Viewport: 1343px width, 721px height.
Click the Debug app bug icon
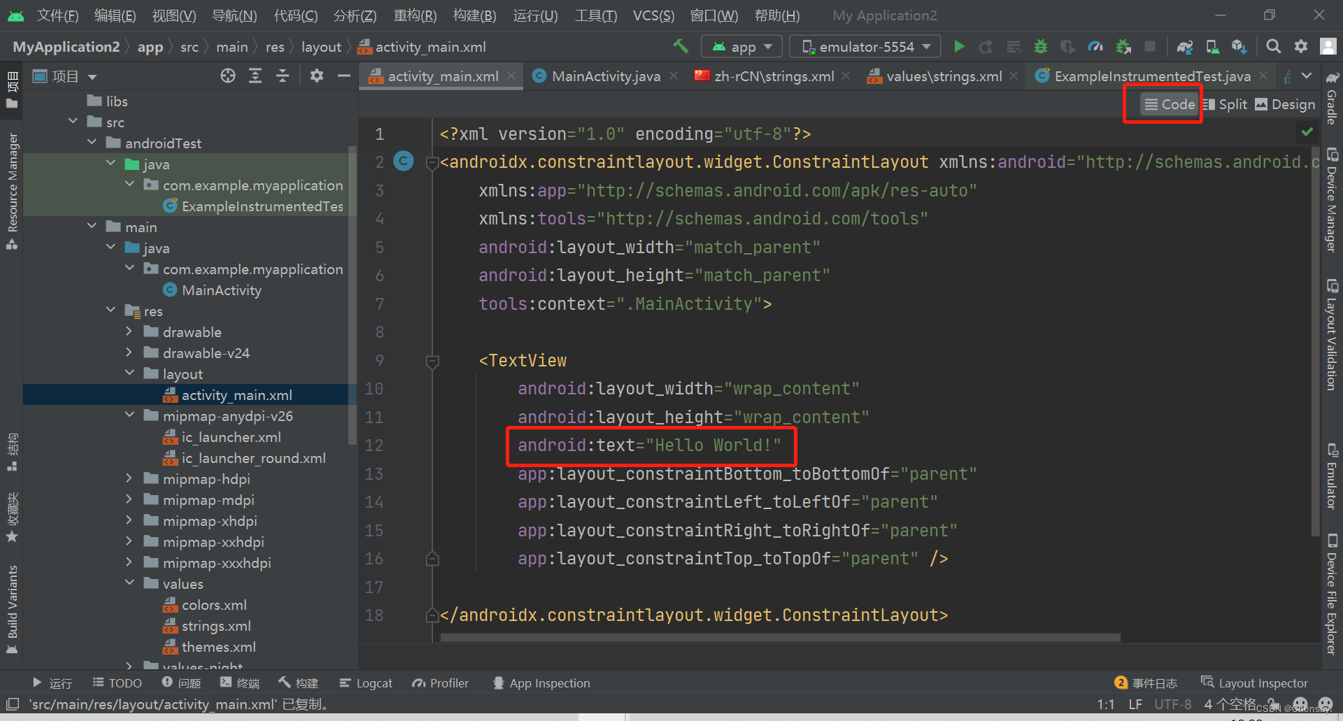(1041, 46)
